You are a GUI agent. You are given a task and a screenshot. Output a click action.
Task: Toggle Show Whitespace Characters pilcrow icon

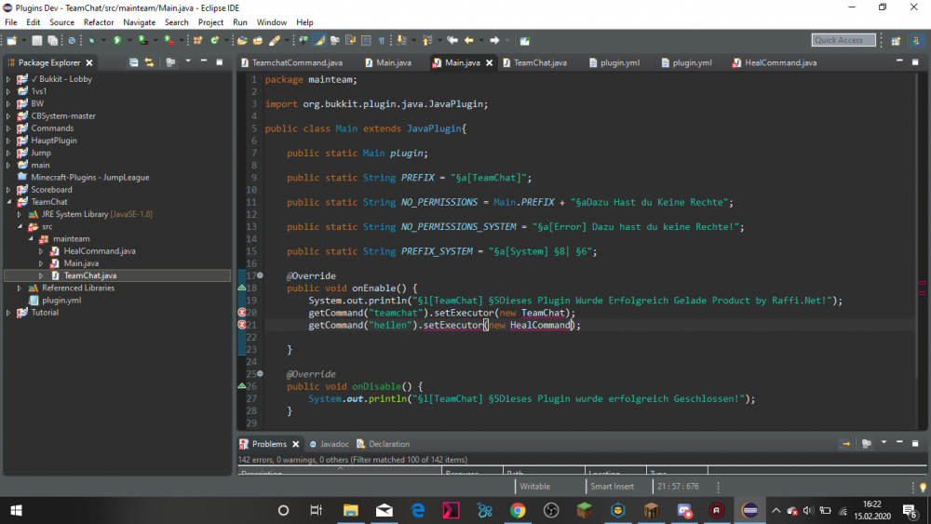click(x=382, y=40)
